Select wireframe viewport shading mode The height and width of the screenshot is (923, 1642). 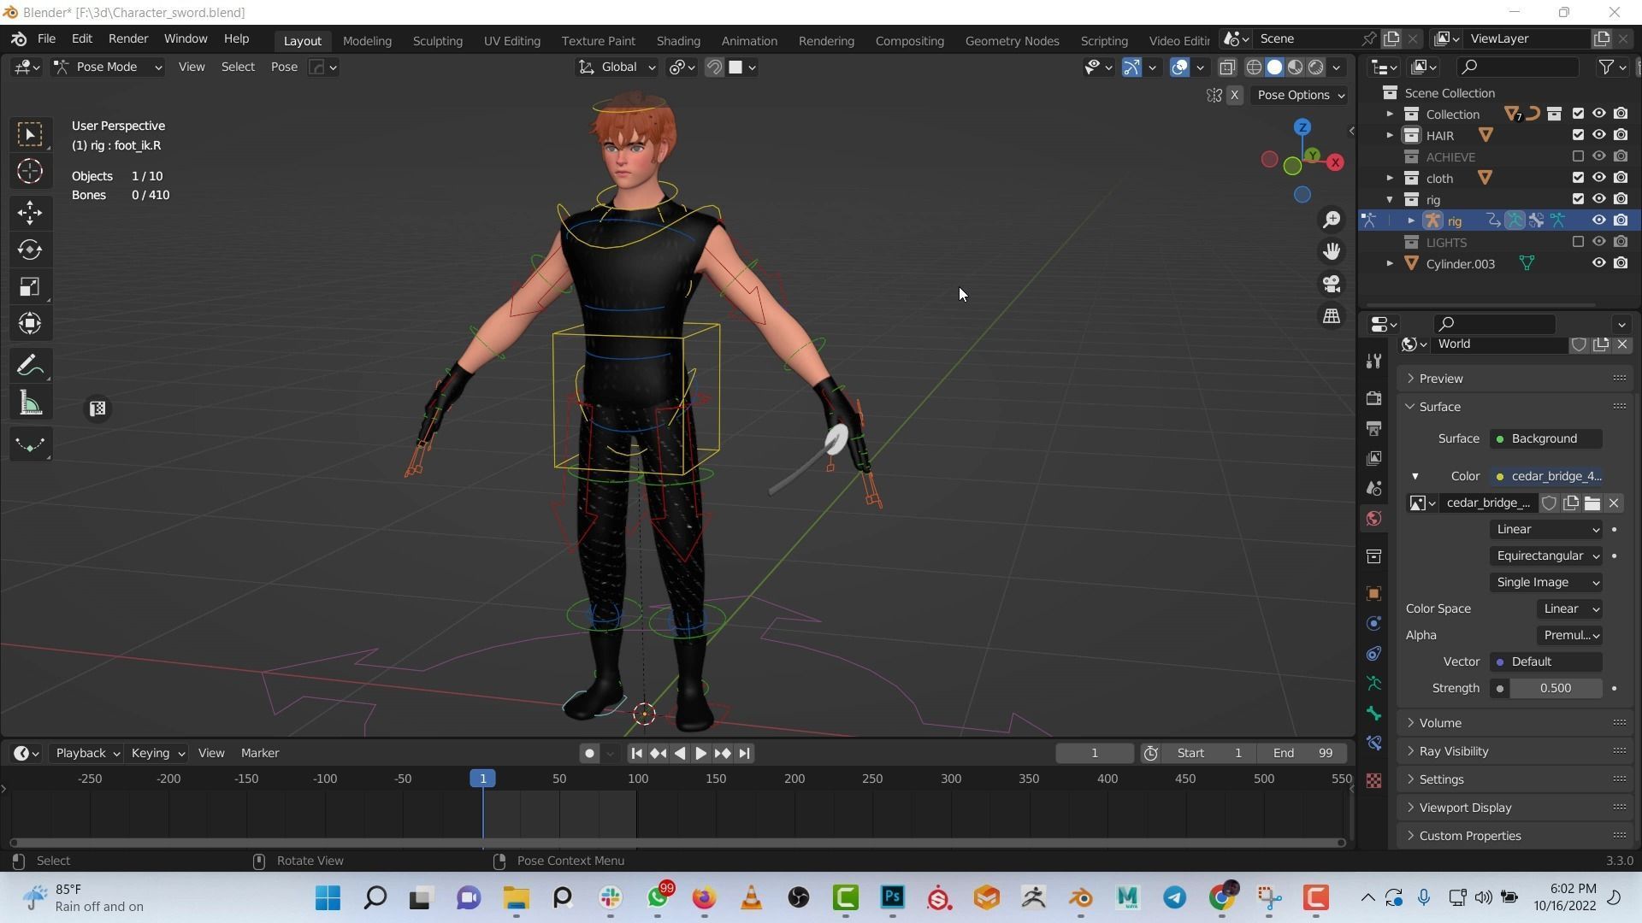point(1254,68)
